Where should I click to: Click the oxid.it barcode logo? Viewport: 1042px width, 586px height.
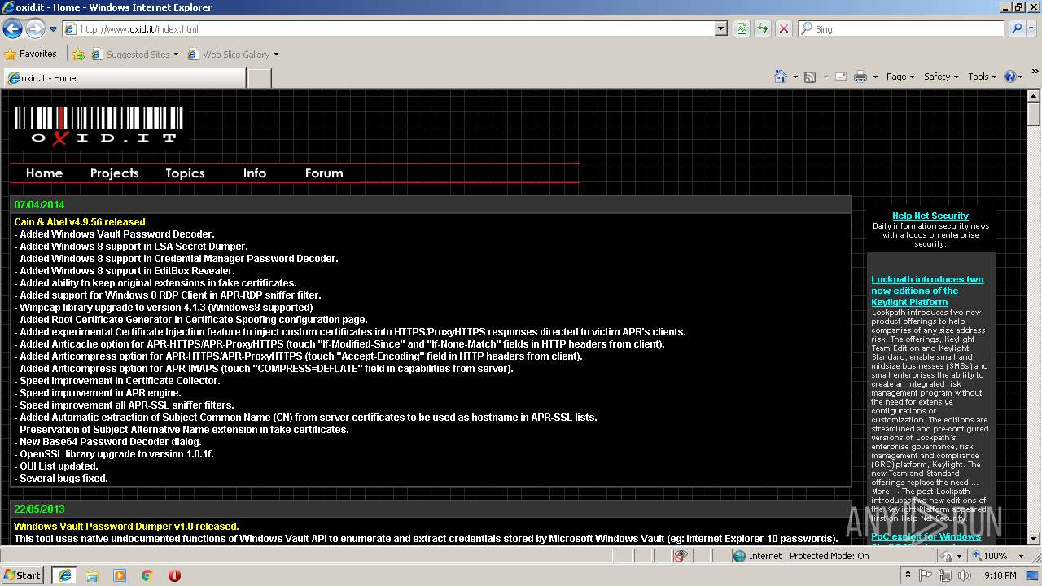point(99,125)
